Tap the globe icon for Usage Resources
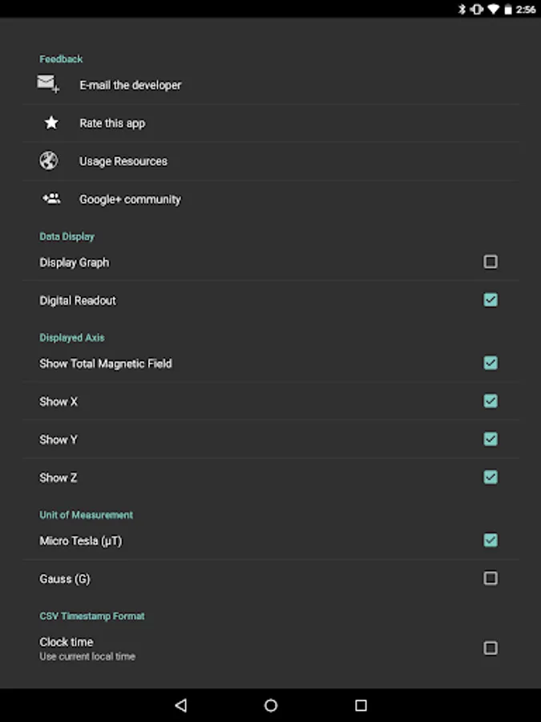 (49, 160)
